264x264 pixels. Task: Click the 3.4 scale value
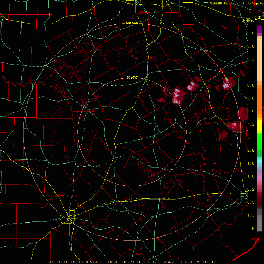pos(251,137)
